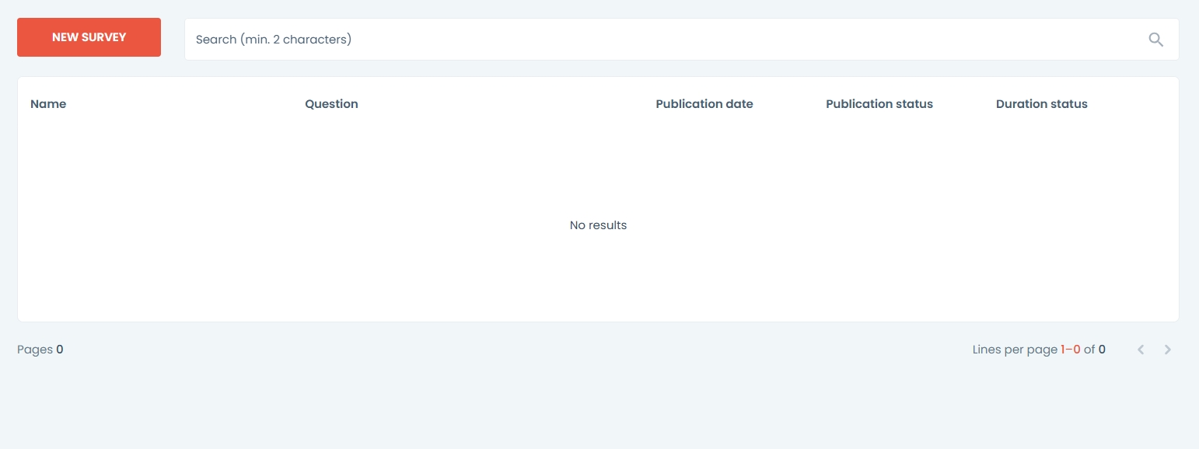The width and height of the screenshot is (1199, 449).
Task: Click the search magnifier icon
Action: click(x=1155, y=40)
